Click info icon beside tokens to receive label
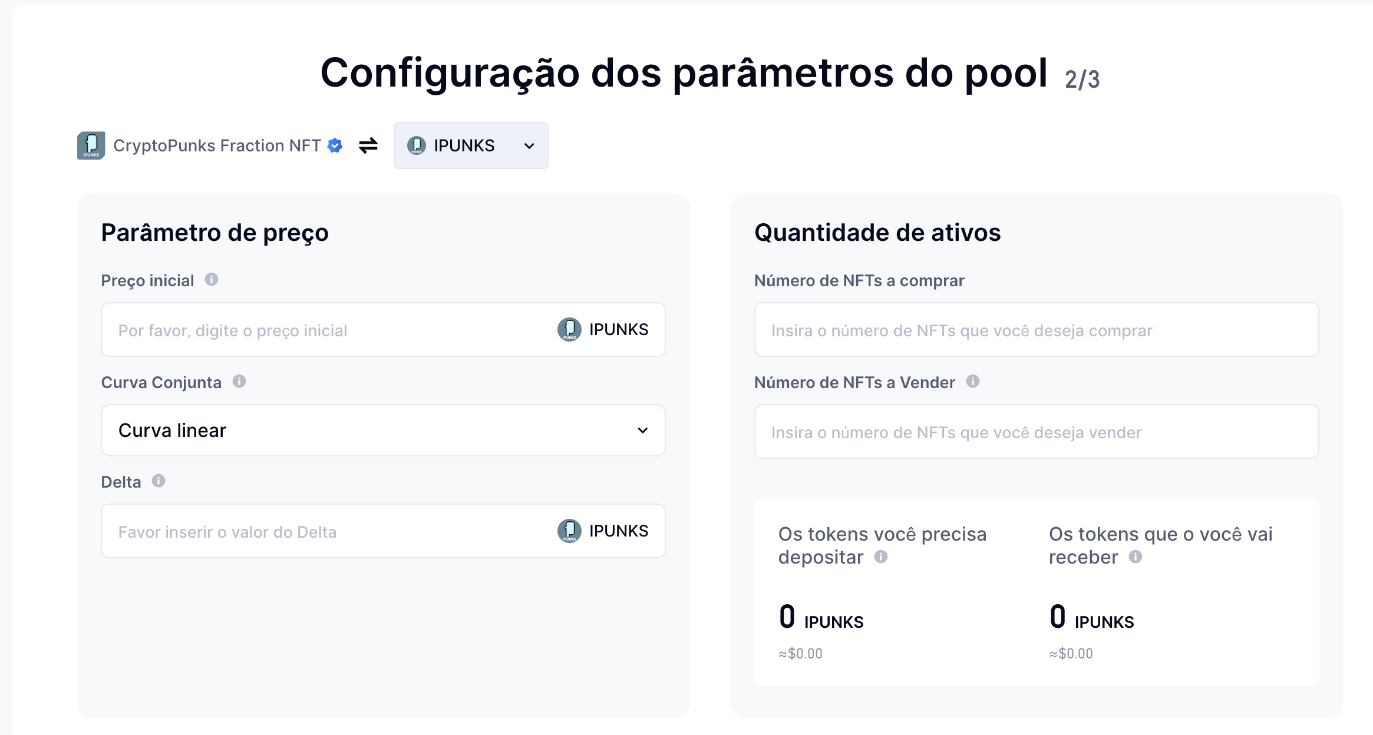The width and height of the screenshot is (1373, 735). [x=1136, y=557]
